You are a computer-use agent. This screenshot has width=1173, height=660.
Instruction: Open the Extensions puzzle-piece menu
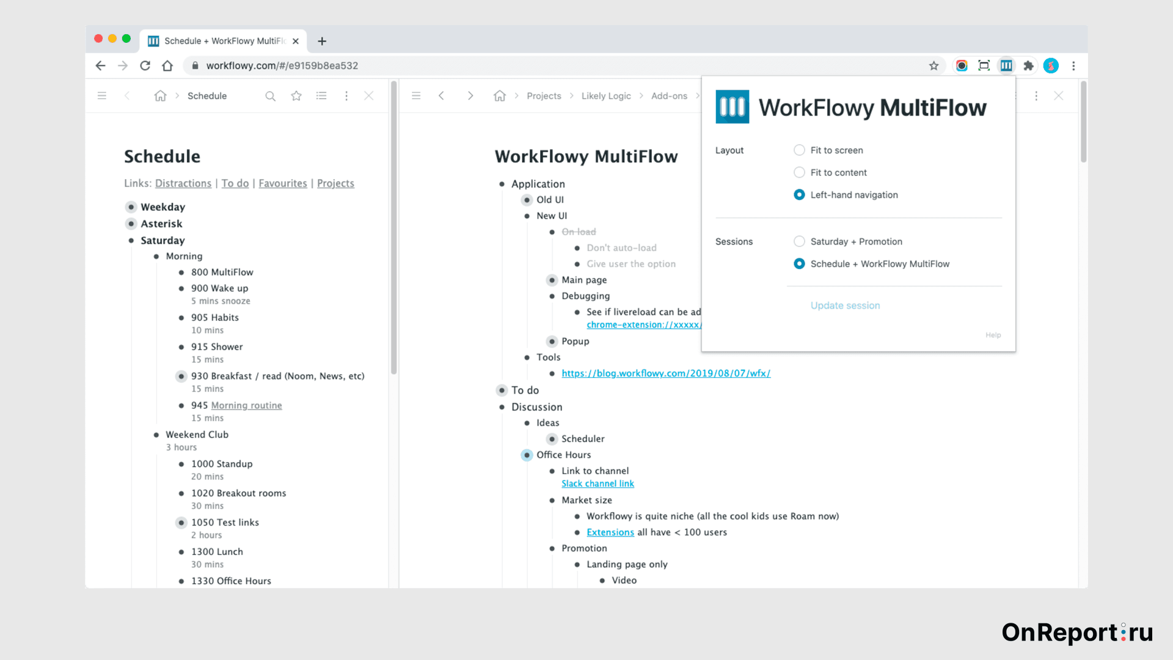point(1029,66)
